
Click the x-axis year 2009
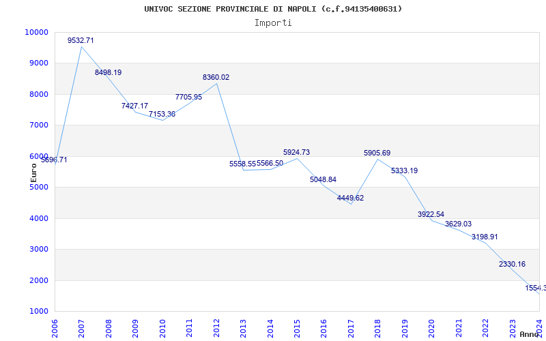point(135,327)
